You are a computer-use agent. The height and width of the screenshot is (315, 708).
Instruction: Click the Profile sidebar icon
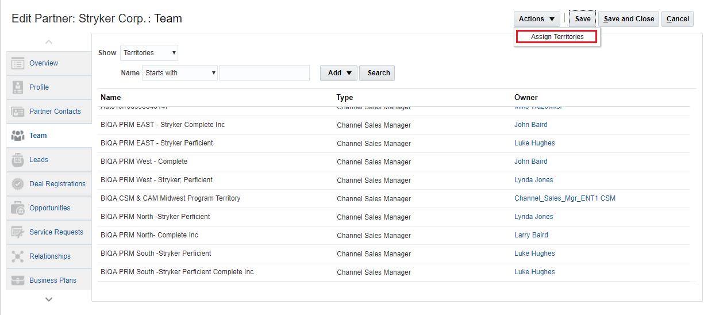[18, 87]
